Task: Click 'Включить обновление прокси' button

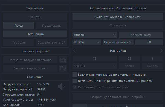Action: click(118, 17)
